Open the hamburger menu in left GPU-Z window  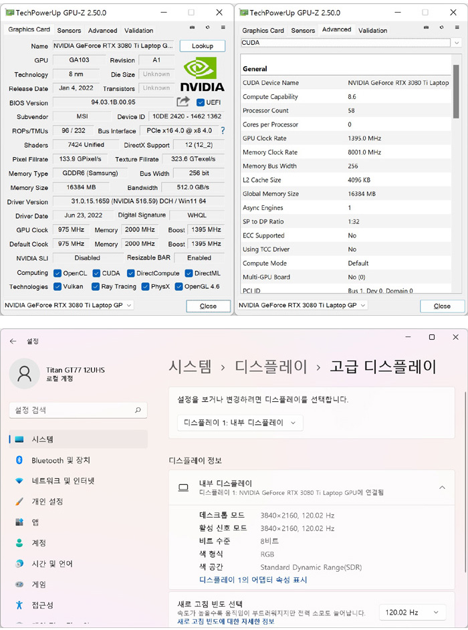tap(223, 27)
